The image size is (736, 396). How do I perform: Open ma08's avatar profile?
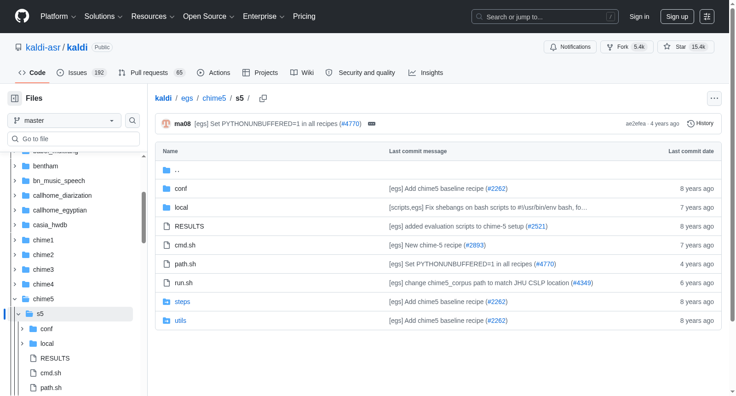point(166,124)
